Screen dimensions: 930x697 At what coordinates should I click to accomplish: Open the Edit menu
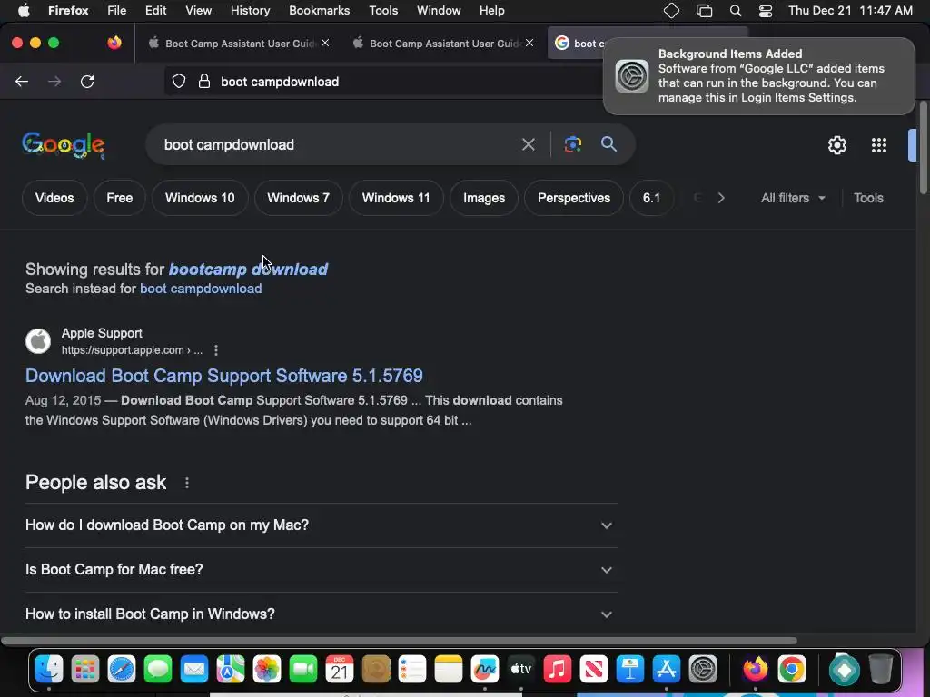[x=155, y=11]
